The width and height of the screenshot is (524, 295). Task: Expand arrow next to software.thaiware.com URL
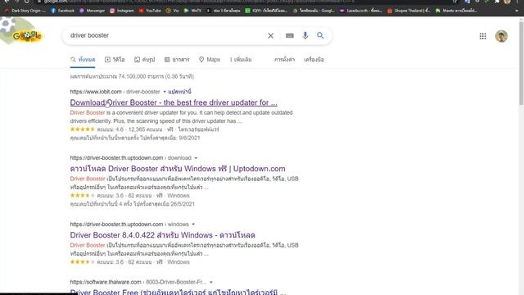(211, 282)
